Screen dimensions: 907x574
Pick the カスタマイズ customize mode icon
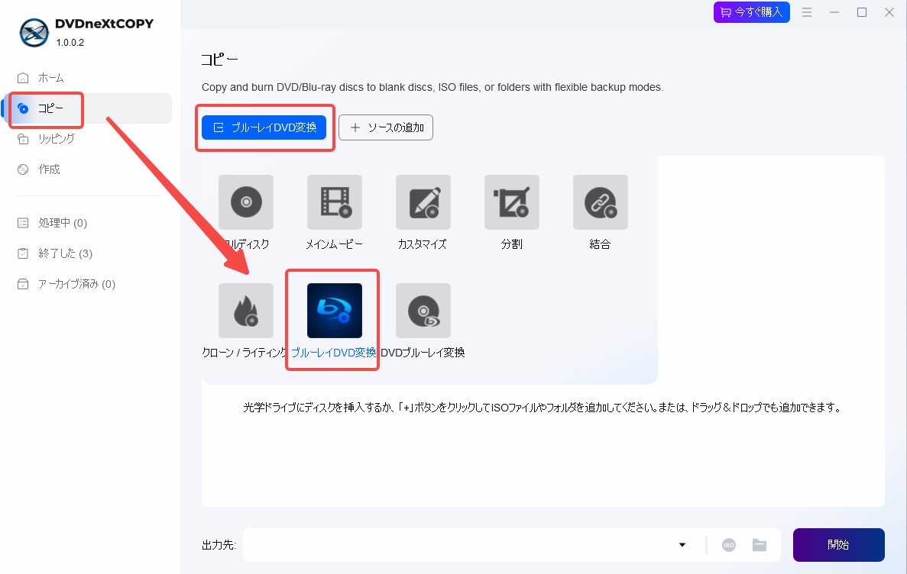[x=423, y=202]
